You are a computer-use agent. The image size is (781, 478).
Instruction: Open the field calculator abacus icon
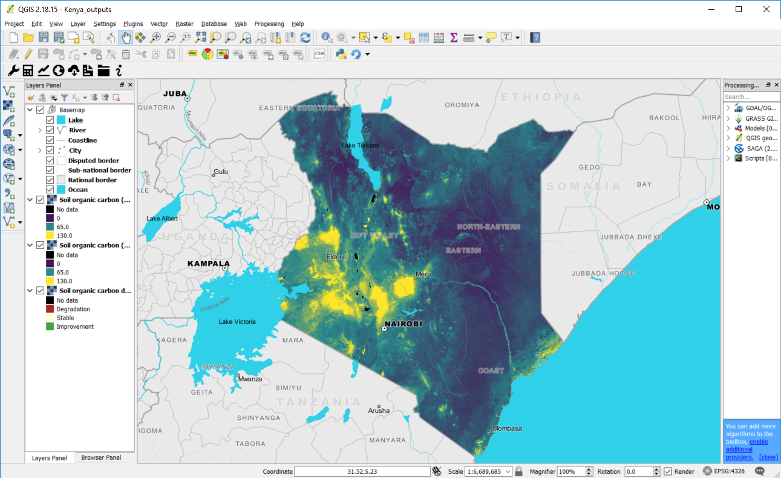(439, 37)
